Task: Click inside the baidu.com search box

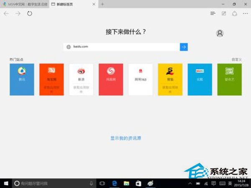Action: point(122,47)
